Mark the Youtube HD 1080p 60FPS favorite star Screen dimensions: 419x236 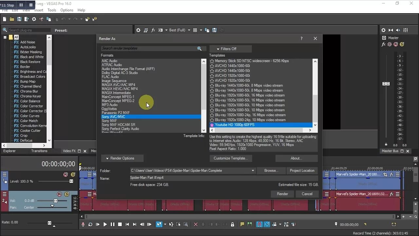click(212, 125)
